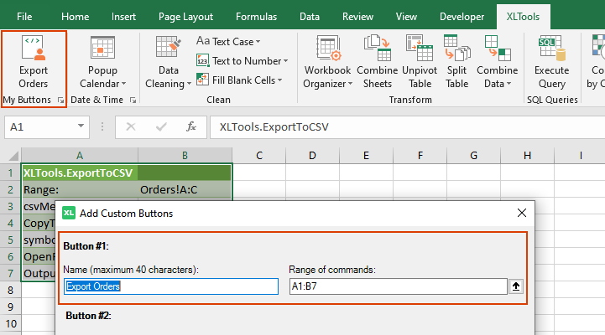Open My Buttons group dialog launcher

60,100
